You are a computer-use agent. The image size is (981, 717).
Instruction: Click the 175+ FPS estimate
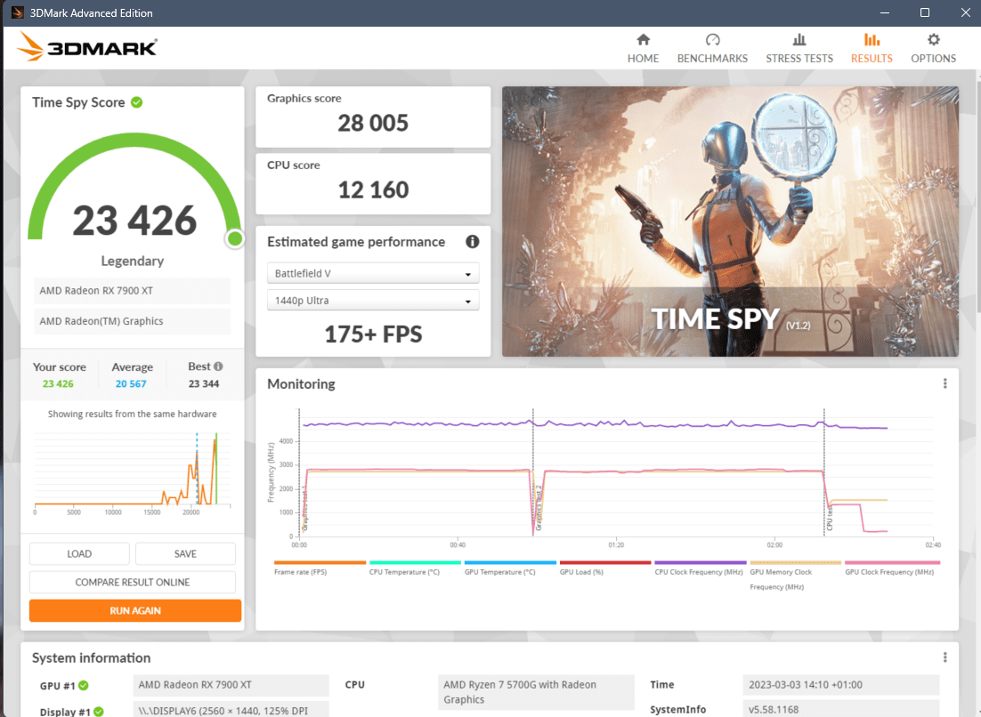373,334
